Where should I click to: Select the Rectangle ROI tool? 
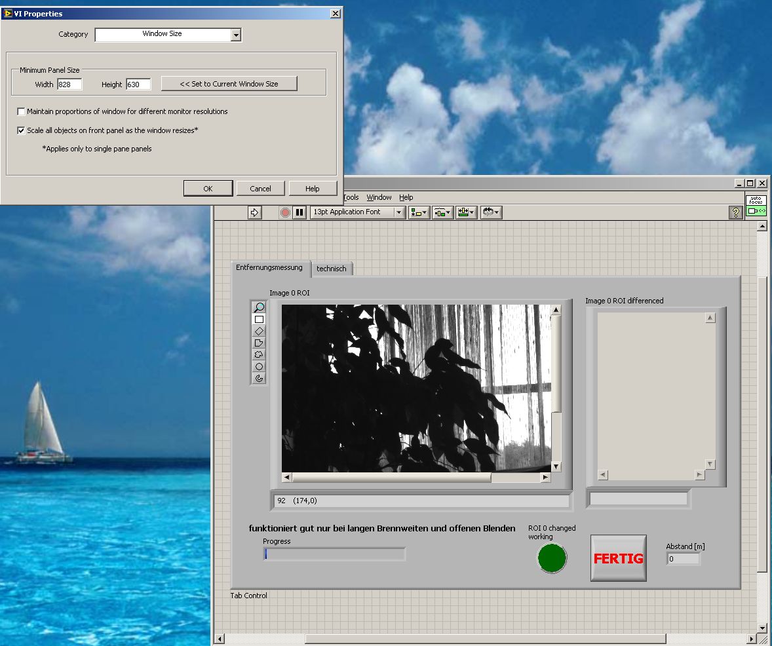[259, 319]
